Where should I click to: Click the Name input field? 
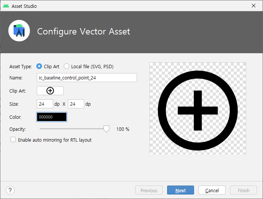coord(87,78)
